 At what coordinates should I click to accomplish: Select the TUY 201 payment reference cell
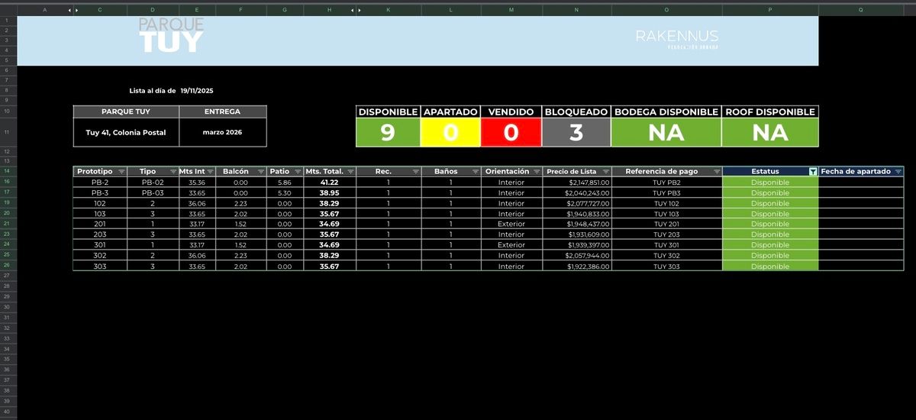coord(666,225)
